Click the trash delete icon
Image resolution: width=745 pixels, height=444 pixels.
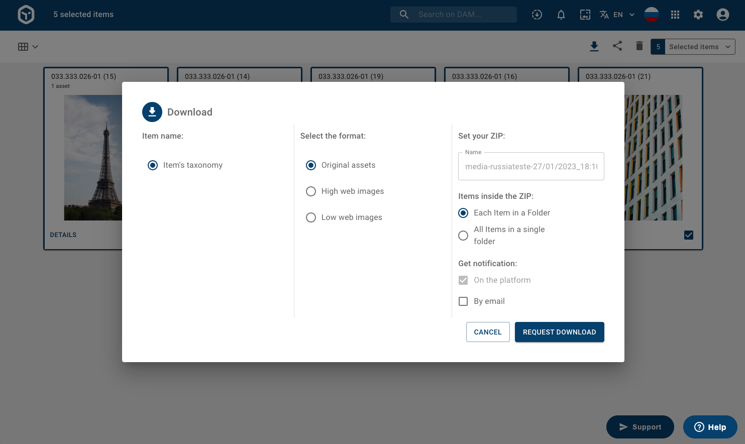640,46
